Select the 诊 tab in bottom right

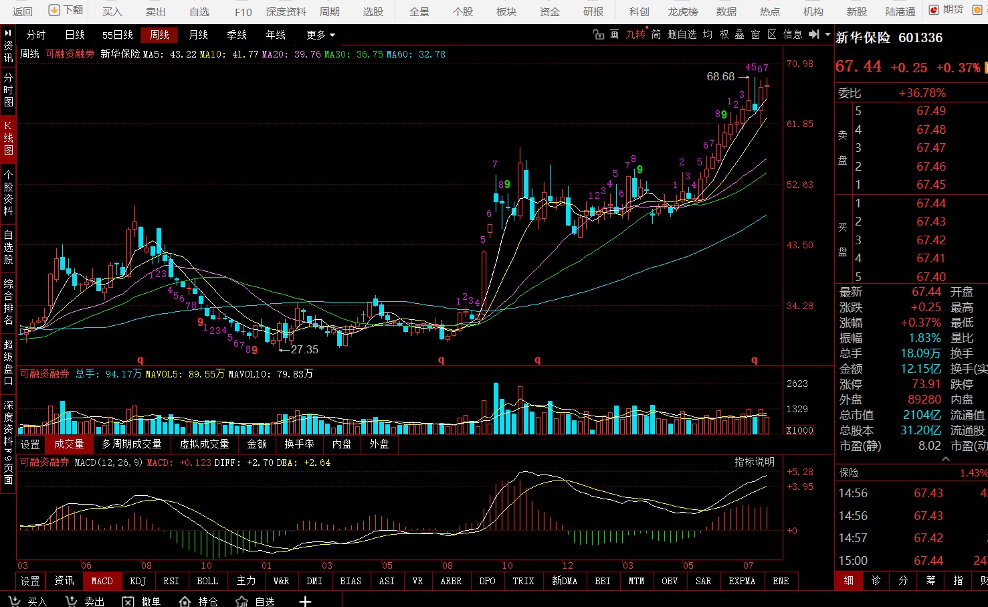point(876,580)
